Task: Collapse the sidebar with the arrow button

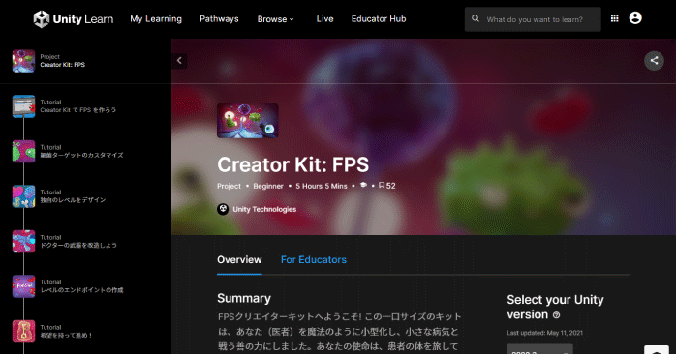Action: coord(179,61)
